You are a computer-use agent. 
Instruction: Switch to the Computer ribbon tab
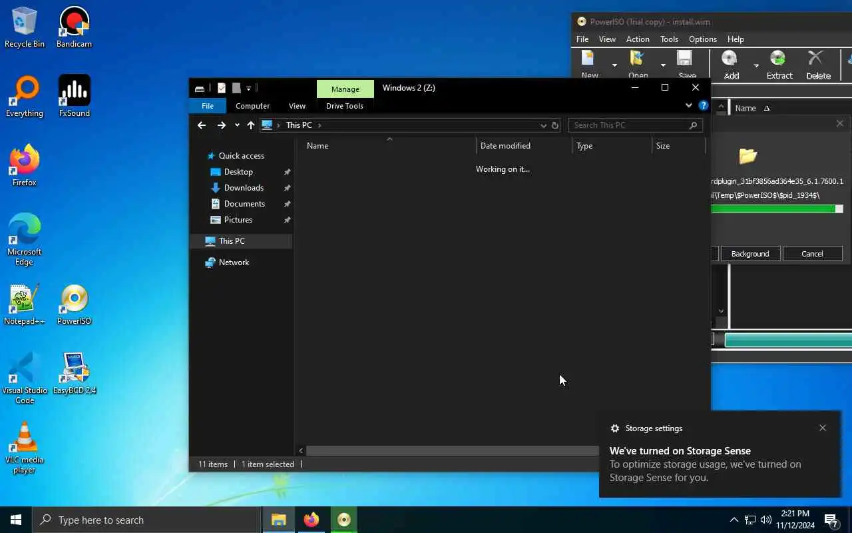point(252,106)
